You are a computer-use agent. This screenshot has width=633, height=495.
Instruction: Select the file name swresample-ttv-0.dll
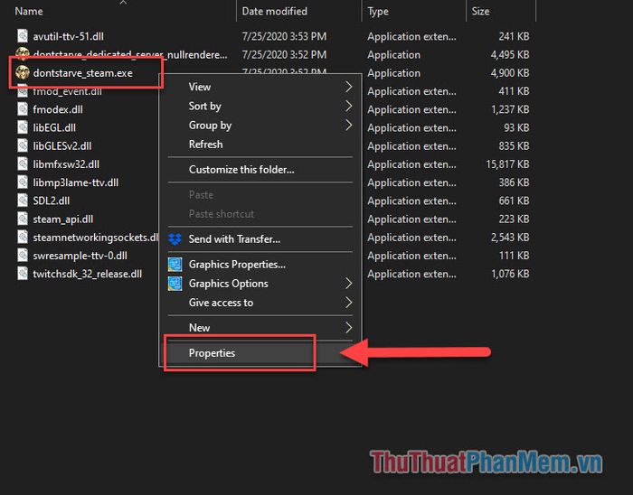point(80,256)
